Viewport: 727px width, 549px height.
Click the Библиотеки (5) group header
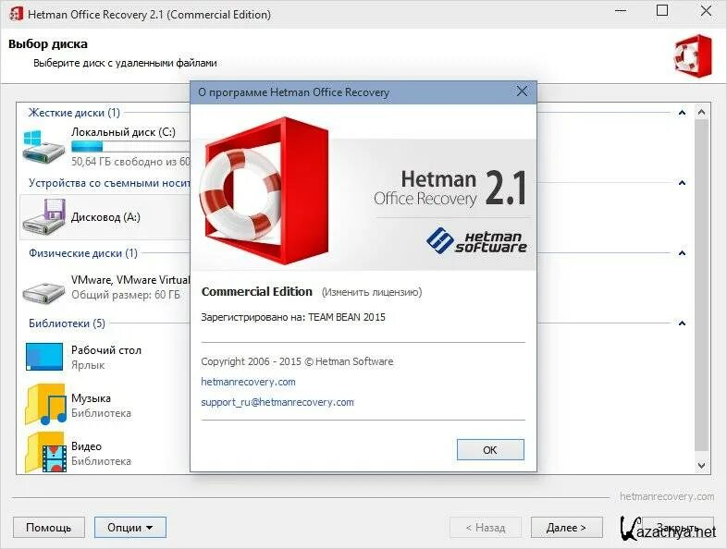point(67,323)
